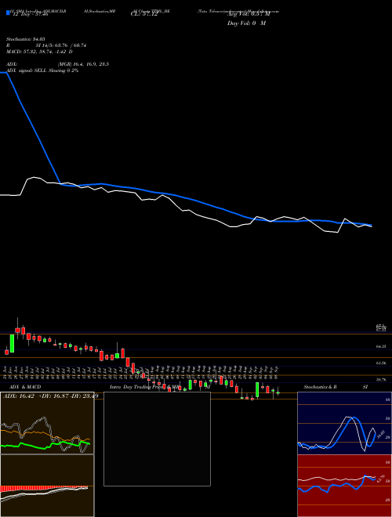Click the RSI 14/3 value '63.76 / 60.74'
The width and height of the screenshot is (392, 517).
(x=69, y=45)
